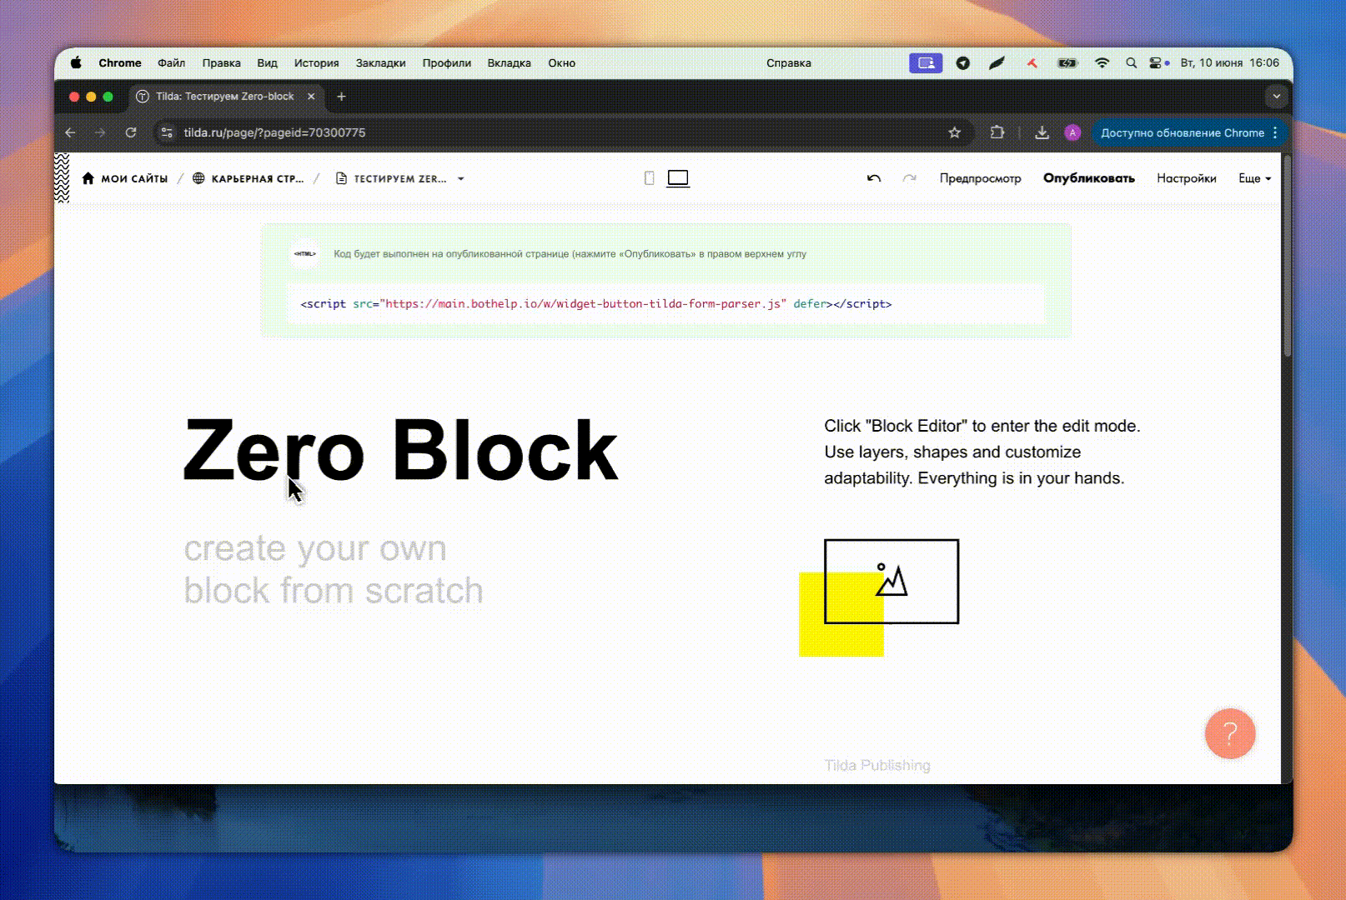Screen dimensions: 1346x900
Task: Open Chrome downloads
Action: [x=1042, y=132]
